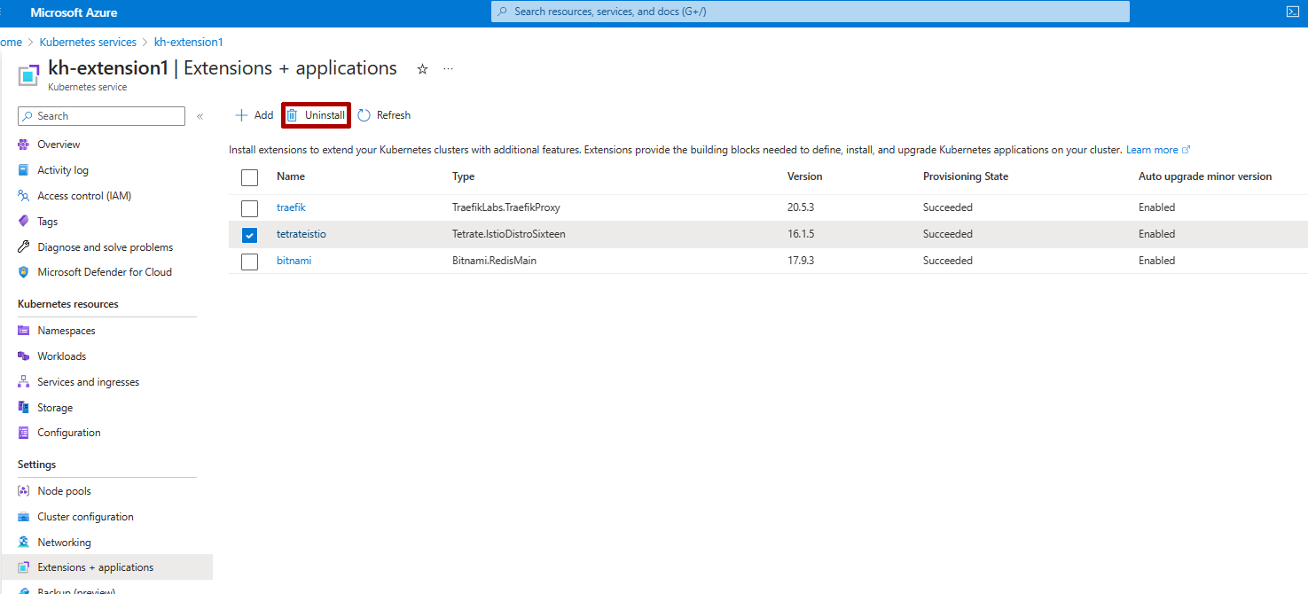Uncheck the tetrateistio row checkbox
1308x594 pixels.
(250, 235)
